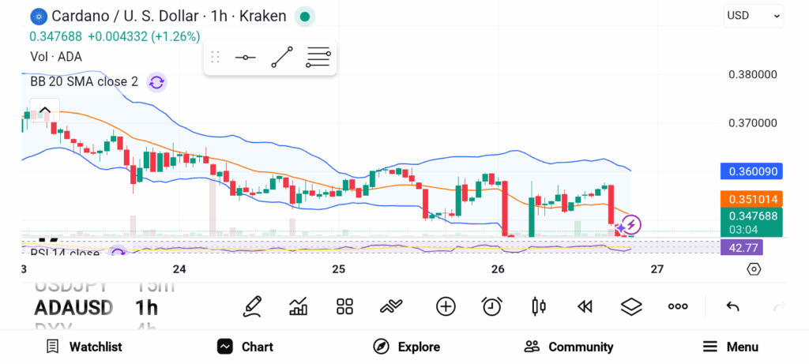Click the replay rewind icon
This screenshot has height=364, width=809.
coord(585,306)
